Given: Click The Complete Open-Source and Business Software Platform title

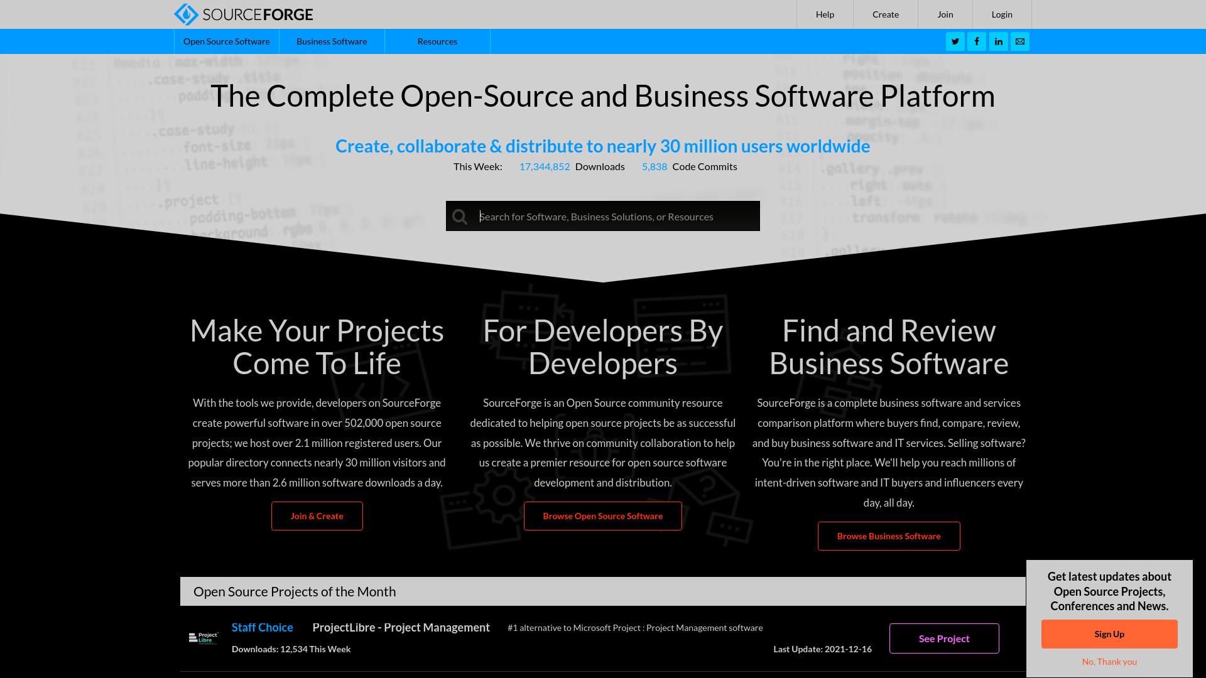Looking at the screenshot, I should [602, 96].
